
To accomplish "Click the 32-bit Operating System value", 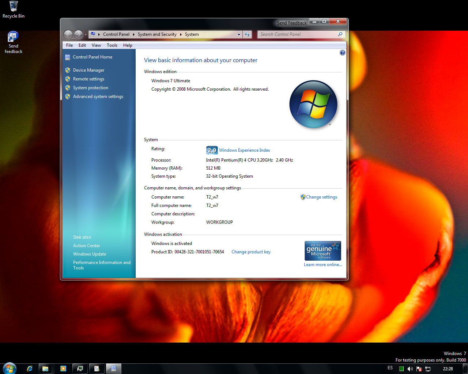I will click(229, 176).
